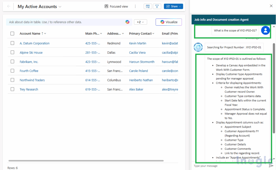Select the Focused view icon
This screenshot has height=170, width=276.
[106, 6]
